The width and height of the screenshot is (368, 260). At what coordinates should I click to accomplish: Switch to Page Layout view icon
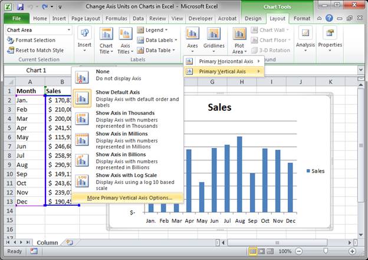pyautogui.click(x=261, y=251)
